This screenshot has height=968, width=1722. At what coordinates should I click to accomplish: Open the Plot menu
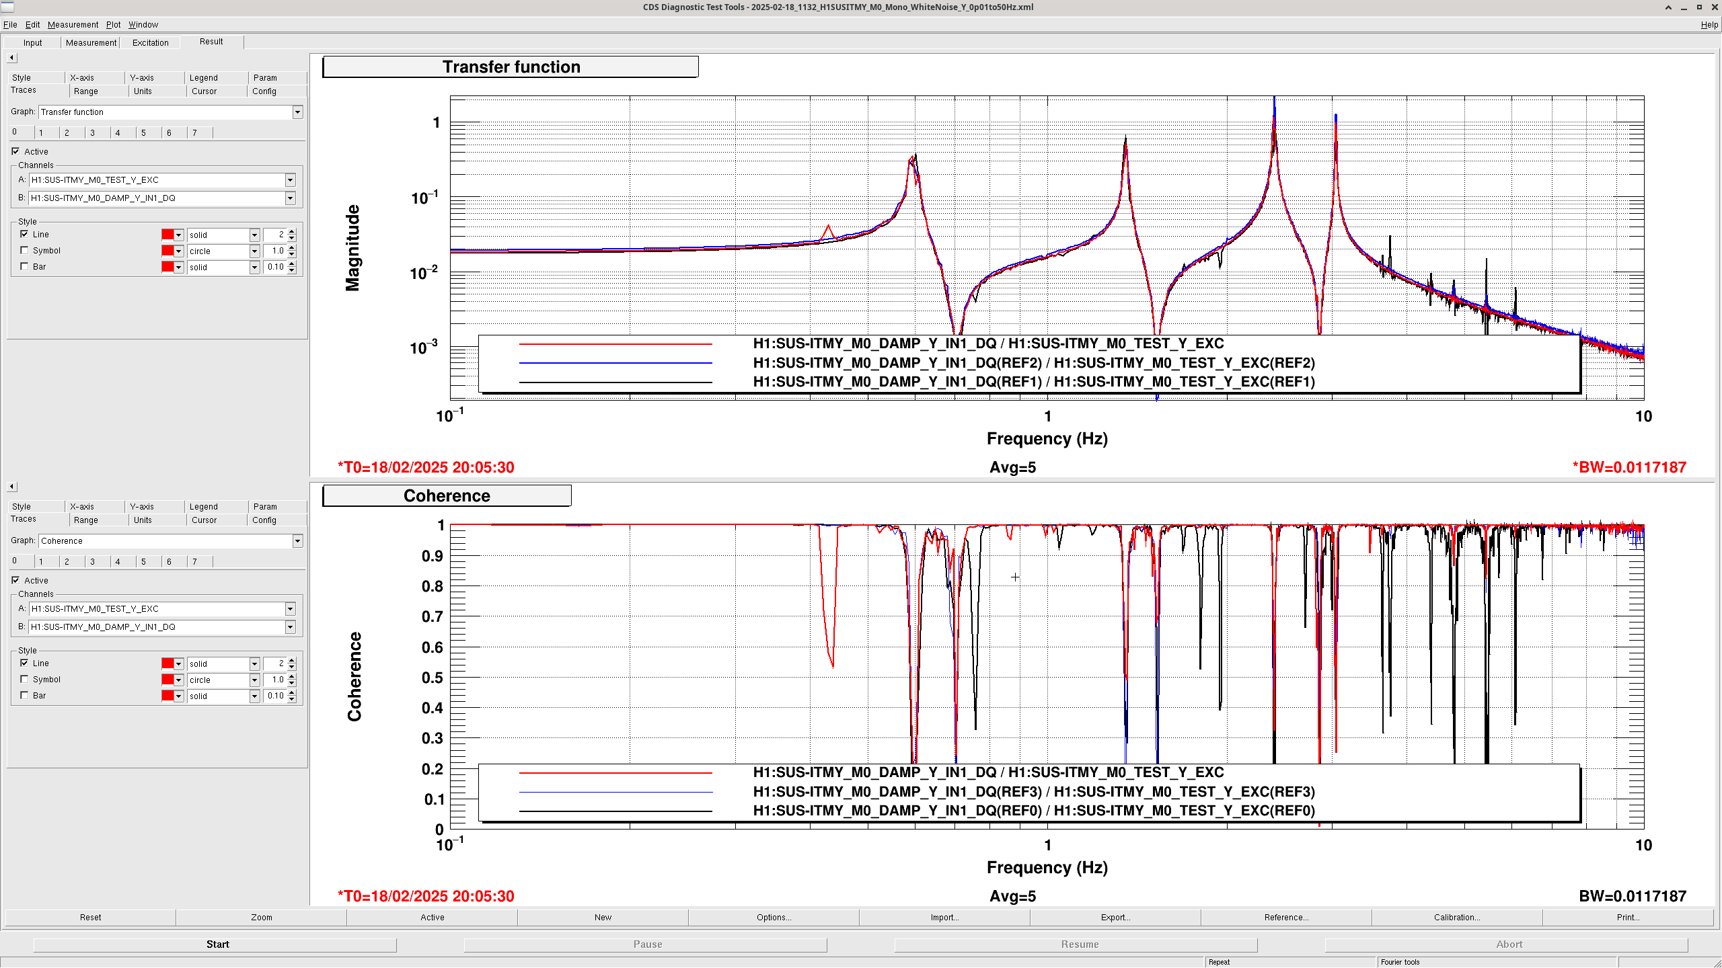click(113, 25)
